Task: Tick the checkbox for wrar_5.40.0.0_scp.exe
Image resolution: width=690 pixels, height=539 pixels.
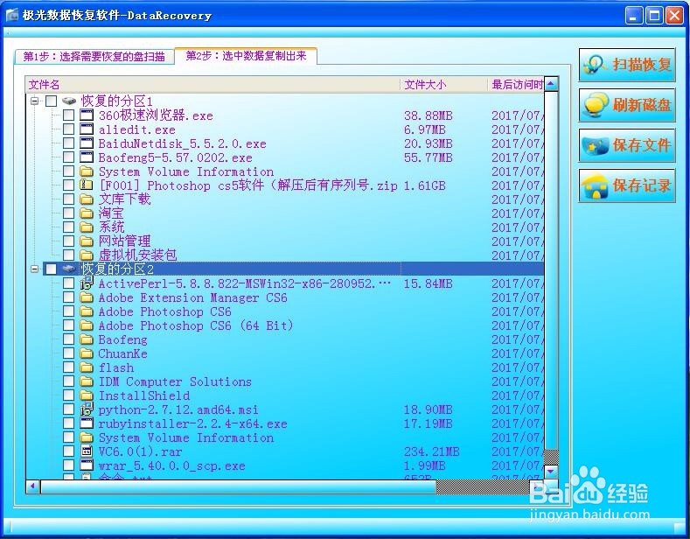Action: [68, 465]
